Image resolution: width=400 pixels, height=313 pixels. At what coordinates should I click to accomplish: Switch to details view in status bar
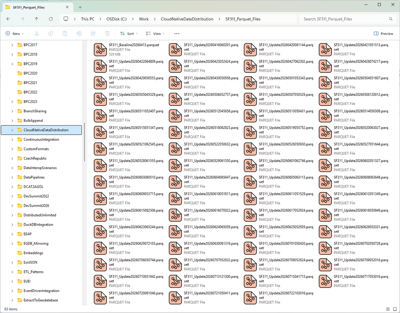(388, 309)
